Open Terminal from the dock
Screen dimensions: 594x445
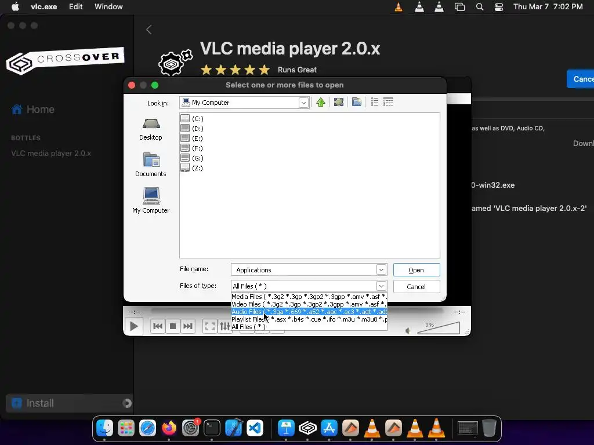click(x=212, y=428)
